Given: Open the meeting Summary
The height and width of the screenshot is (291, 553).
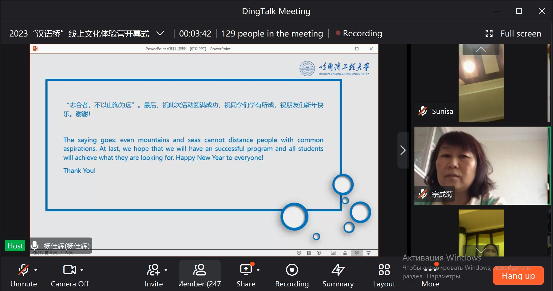Looking at the screenshot, I should (x=338, y=275).
